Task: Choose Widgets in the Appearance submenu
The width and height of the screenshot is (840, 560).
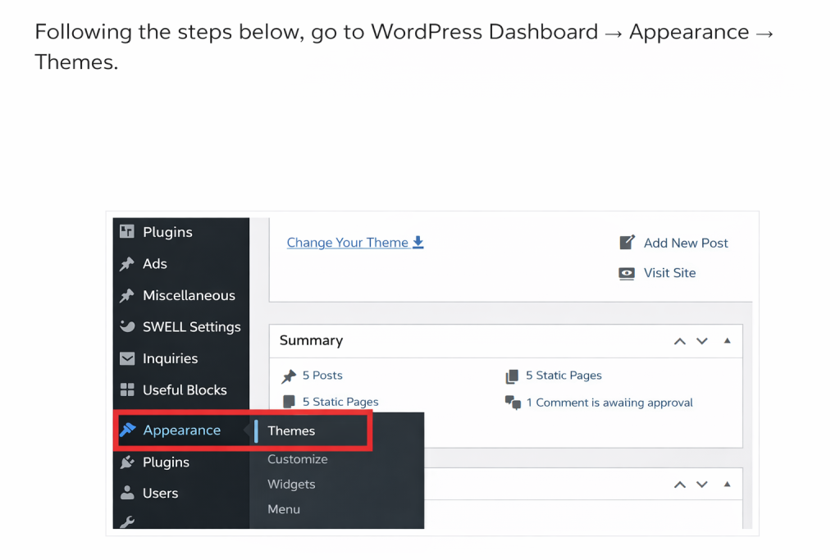Action: 291,485
